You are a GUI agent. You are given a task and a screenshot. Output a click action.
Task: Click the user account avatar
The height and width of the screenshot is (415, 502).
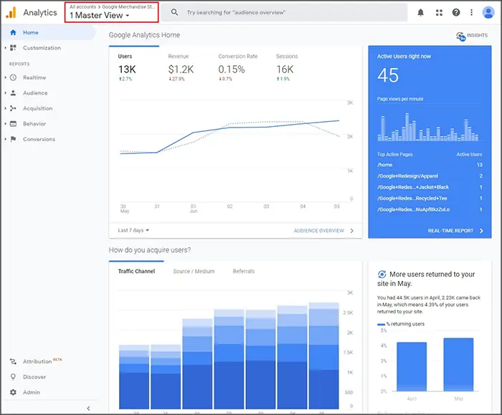pyautogui.click(x=488, y=12)
